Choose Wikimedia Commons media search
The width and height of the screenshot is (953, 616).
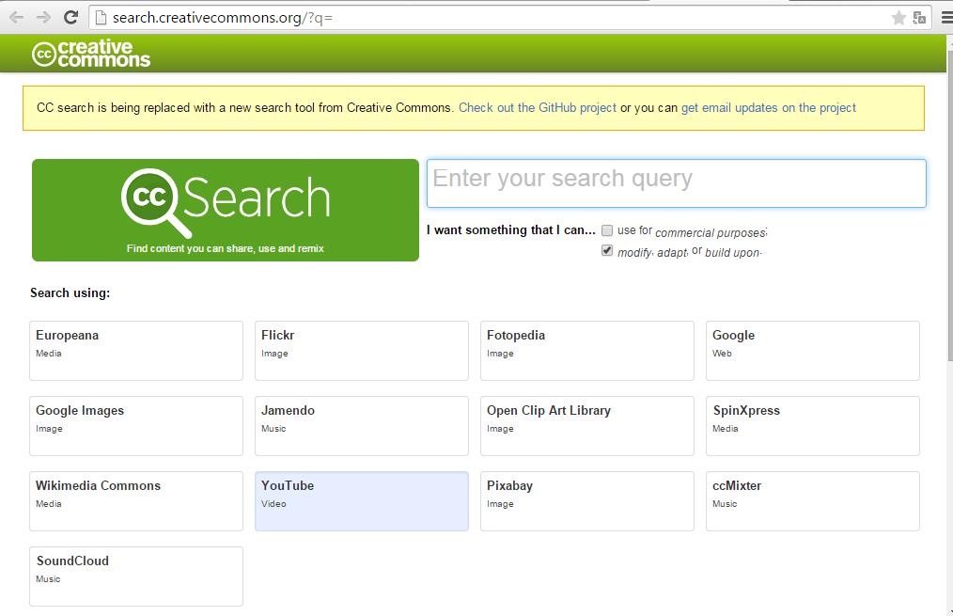pos(136,501)
